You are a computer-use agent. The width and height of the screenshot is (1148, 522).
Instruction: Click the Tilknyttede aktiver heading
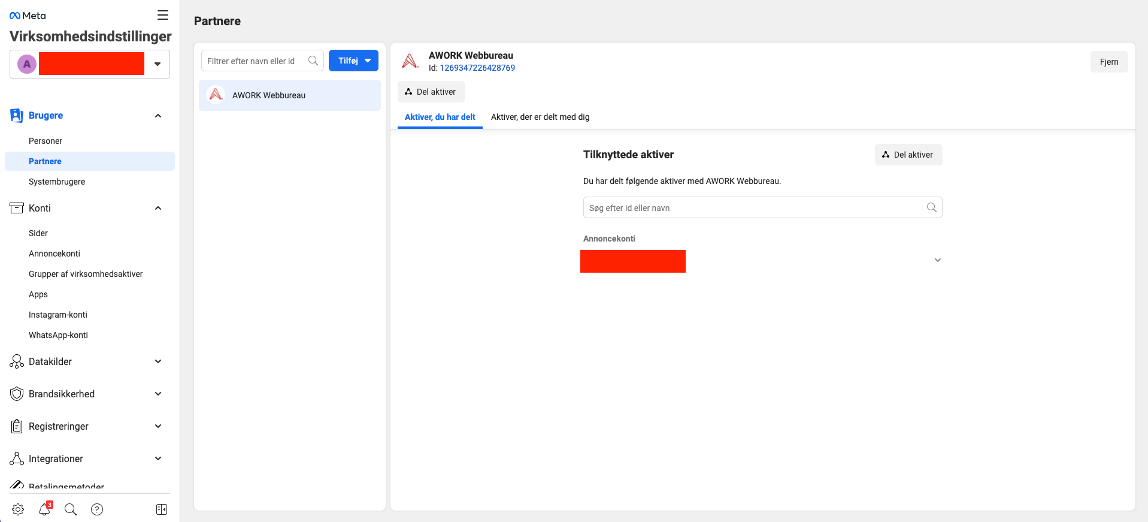[628, 155]
